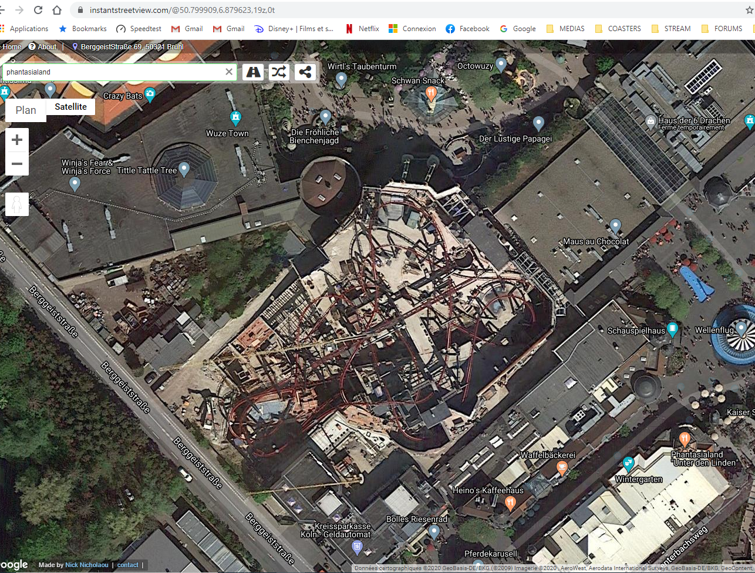
Task: Switch map to Satellite view
Action: (x=71, y=107)
